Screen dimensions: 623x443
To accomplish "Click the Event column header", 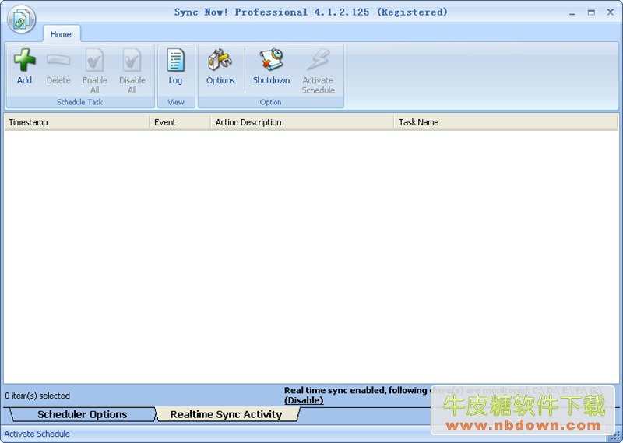I will click(179, 122).
